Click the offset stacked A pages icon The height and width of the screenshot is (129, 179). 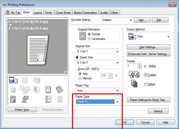(x=134, y=84)
